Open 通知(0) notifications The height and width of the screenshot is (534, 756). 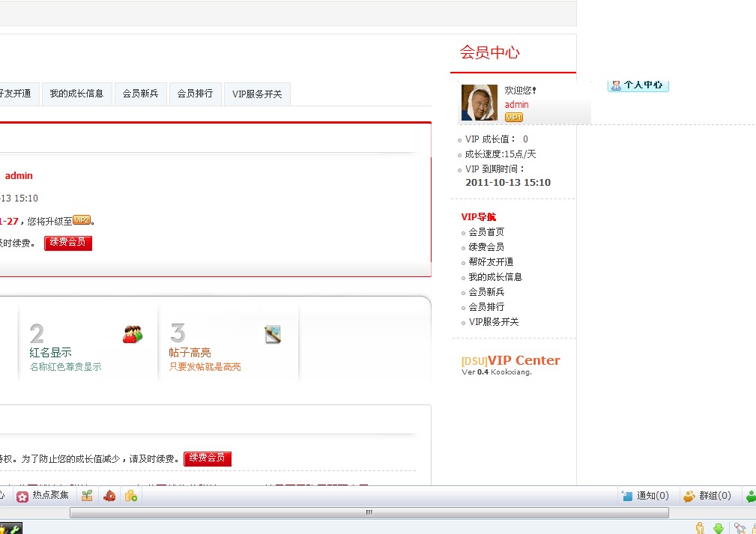point(645,496)
